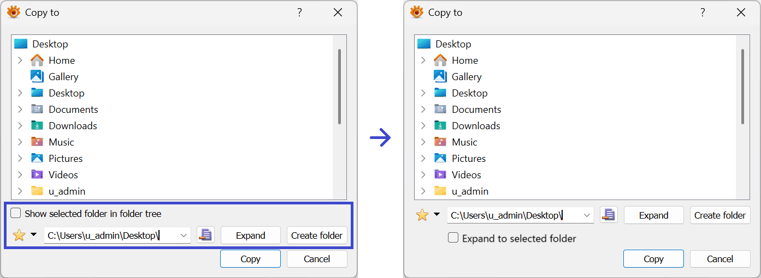Image resolution: width=761 pixels, height=278 pixels.
Task: Expand the Videos node in right dialog
Action: pos(423,174)
